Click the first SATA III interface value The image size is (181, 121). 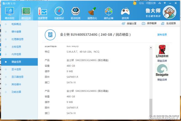pyautogui.click(x=71, y=83)
